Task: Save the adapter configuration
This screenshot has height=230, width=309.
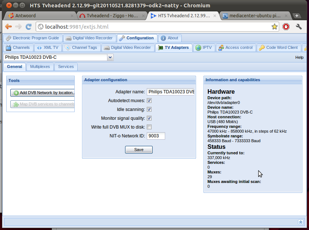Action: 139,150
